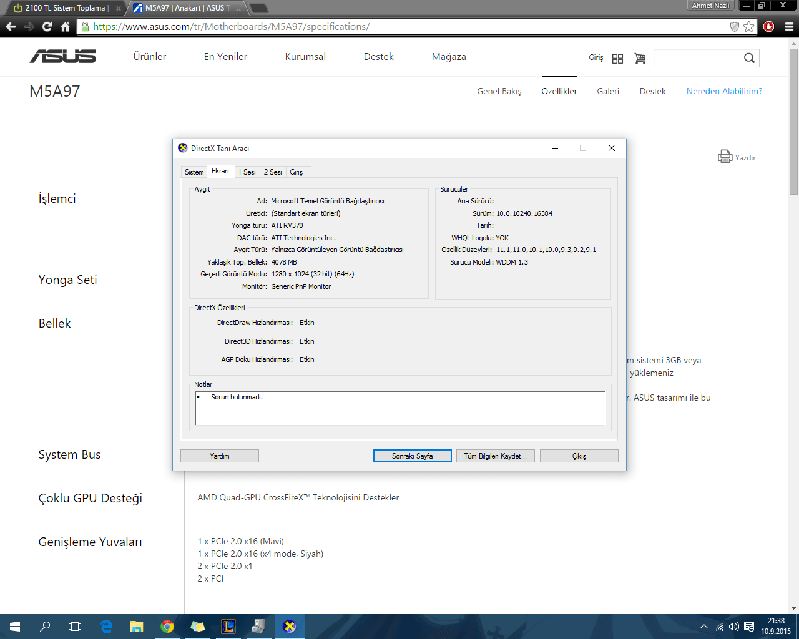This screenshot has height=639, width=799.
Task: Click the "4078 MB" memory value
Action: [284, 262]
